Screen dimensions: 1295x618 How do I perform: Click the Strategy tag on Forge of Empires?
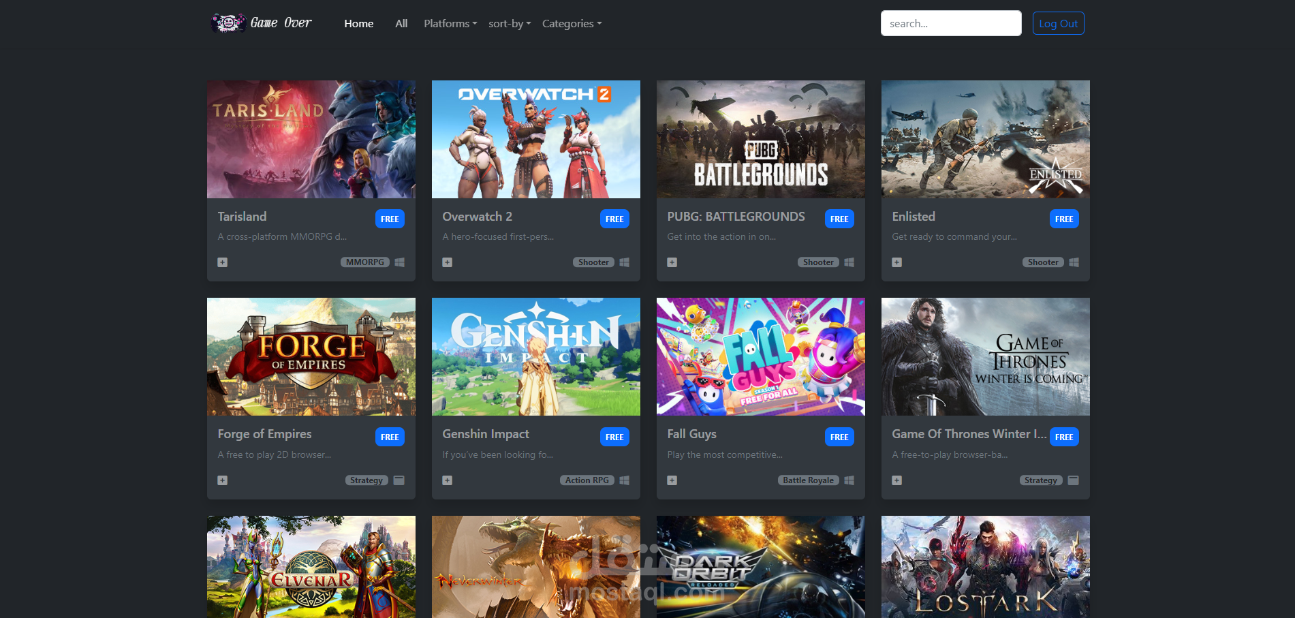tap(366, 480)
